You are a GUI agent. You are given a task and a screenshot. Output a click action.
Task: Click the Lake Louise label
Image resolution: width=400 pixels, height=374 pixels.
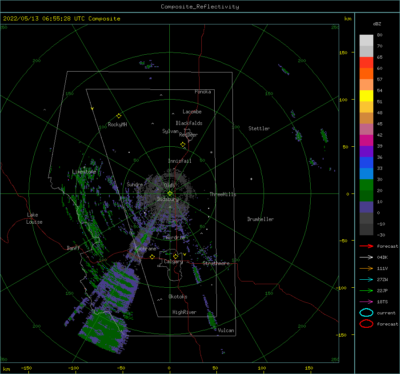(x=34, y=218)
